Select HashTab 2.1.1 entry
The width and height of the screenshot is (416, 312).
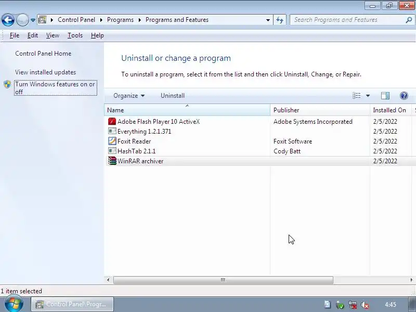pos(136,151)
